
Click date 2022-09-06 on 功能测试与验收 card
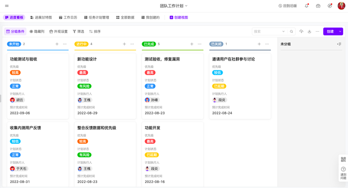(x=20, y=113)
